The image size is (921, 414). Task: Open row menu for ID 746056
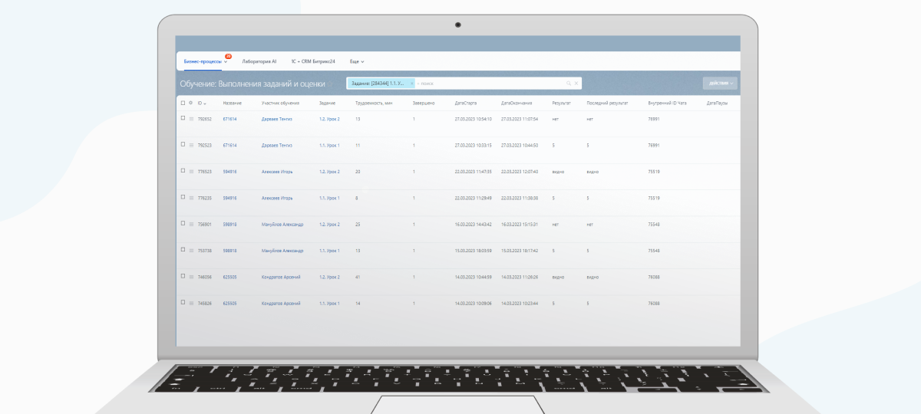click(191, 277)
